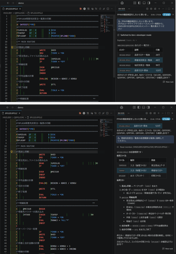
Task: Close the Bob panel in top window
Action: (x=173, y=9)
